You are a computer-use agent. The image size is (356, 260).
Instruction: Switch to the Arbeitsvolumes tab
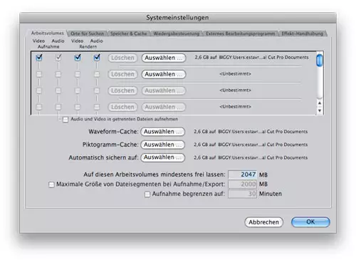[x=47, y=33]
